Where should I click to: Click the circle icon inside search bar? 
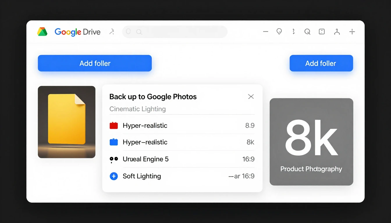click(128, 32)
